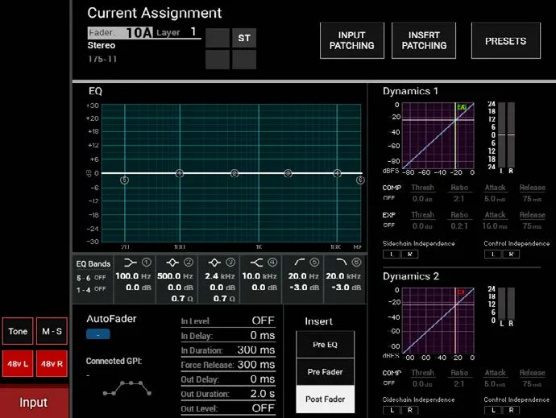Toggle the blue AutoFader enable button
556x418 pixels.
(98, 334)
